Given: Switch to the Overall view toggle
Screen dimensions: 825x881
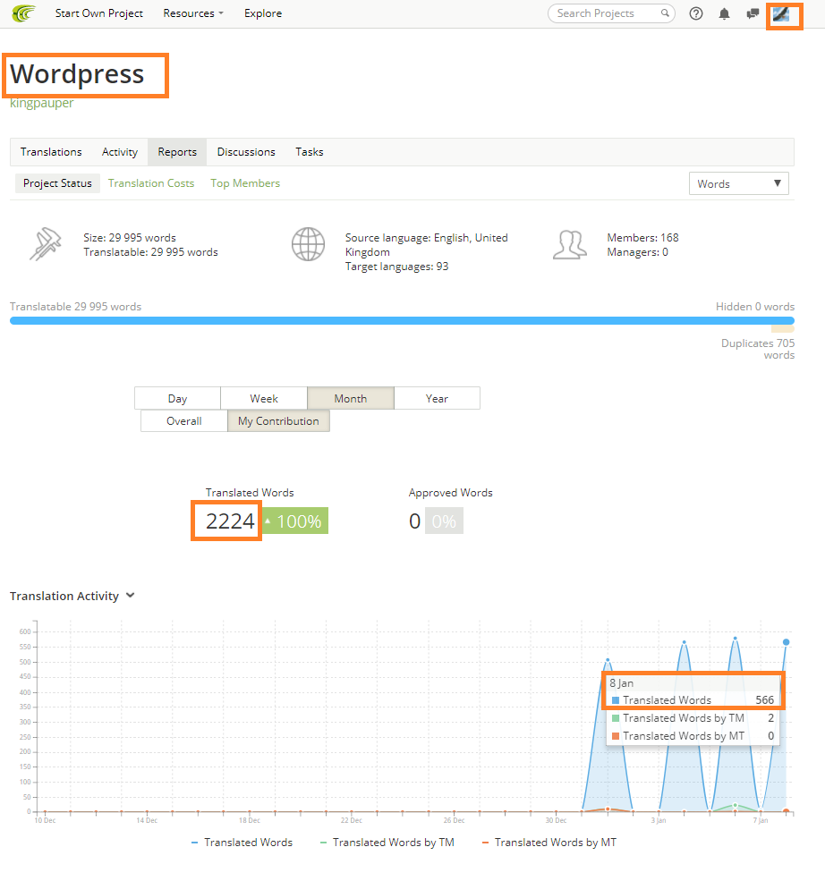Looking at the screenshot, I should point(183,421).
